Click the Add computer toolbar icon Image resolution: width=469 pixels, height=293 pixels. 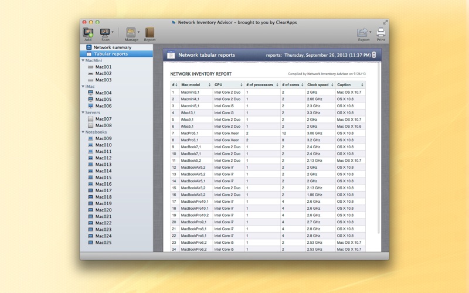coord(88,32)
